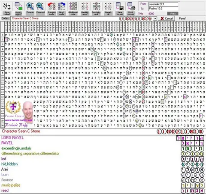
Task: Click matrix row number 20
Action: click(3, 125)
